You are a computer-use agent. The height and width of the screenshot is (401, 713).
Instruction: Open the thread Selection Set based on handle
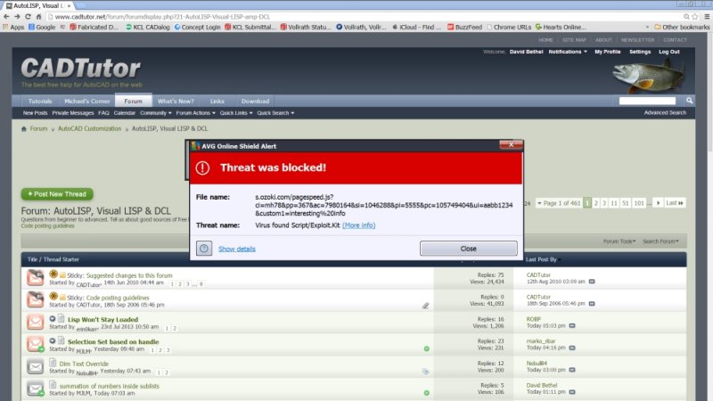click(x=113, y=341)
